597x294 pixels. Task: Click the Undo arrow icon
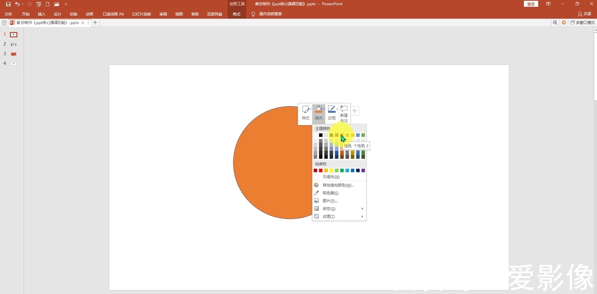tap(17, 4)
